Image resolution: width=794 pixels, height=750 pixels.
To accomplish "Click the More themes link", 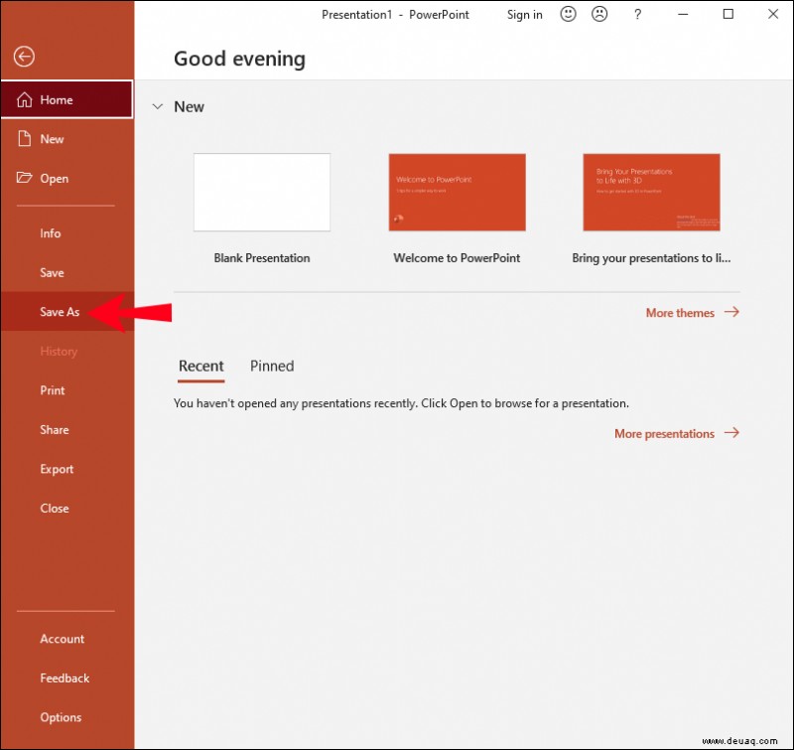I will (x=680, y=313).
